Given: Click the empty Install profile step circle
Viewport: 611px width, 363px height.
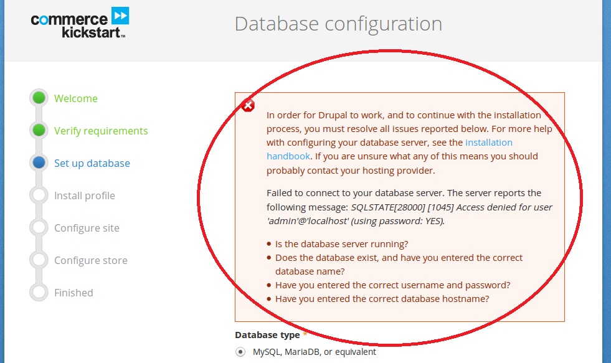Looking at the screenshot, I should pyautogui.click(x=39, y=195).
